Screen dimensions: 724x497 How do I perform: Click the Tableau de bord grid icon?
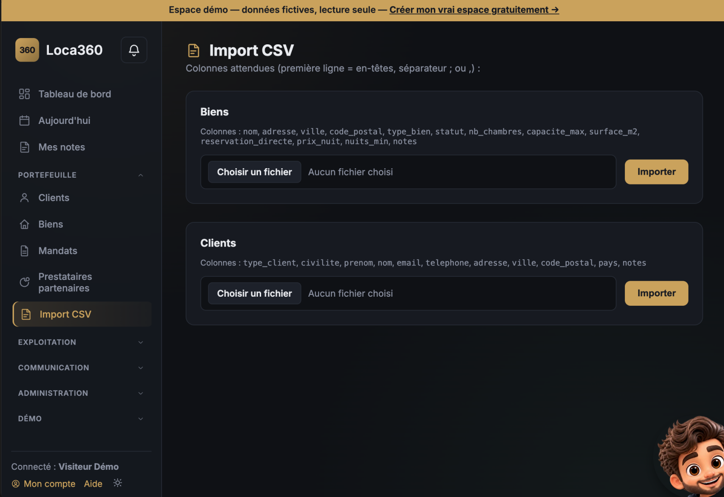[x=24, y=94]
